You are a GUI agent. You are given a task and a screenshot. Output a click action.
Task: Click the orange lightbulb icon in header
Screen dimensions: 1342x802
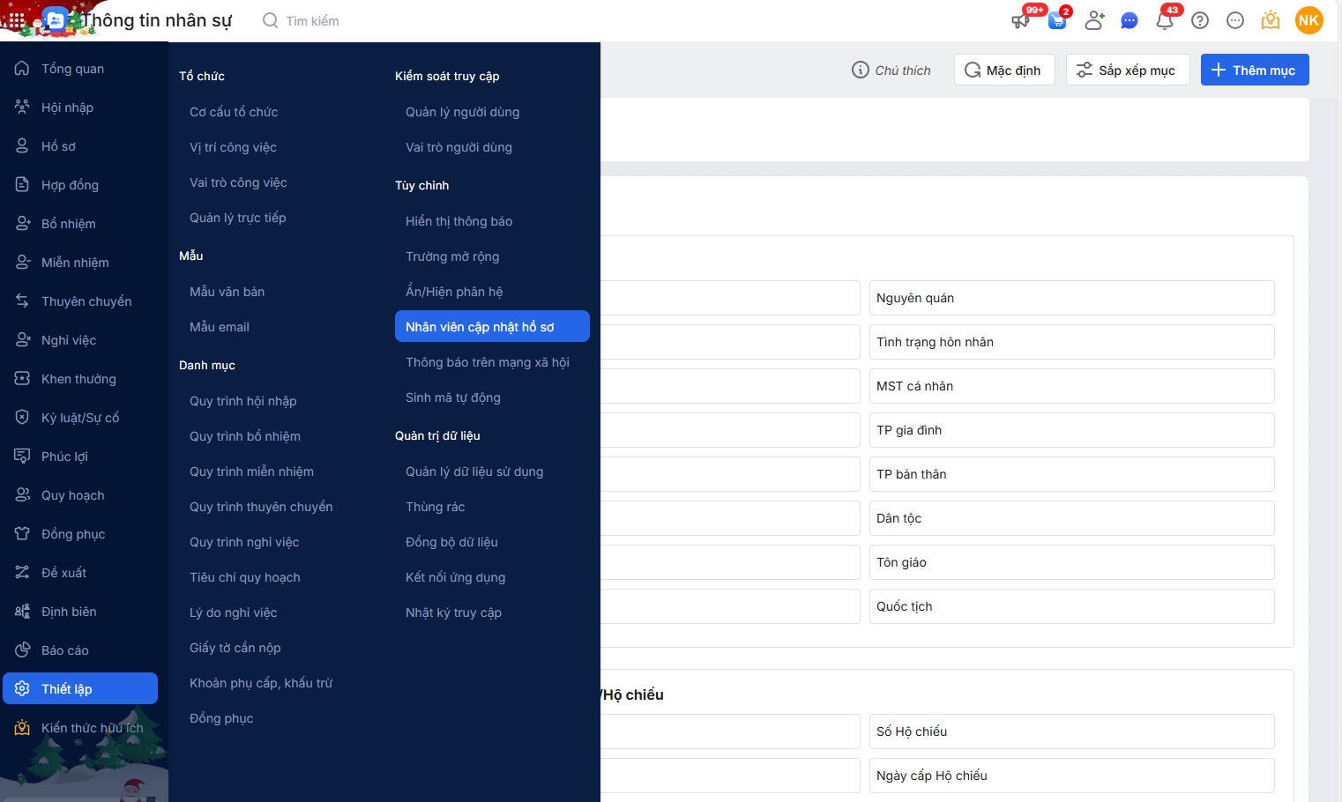click(1271, 20)
